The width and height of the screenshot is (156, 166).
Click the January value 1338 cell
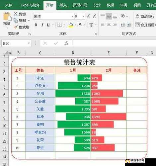(73, 94)
